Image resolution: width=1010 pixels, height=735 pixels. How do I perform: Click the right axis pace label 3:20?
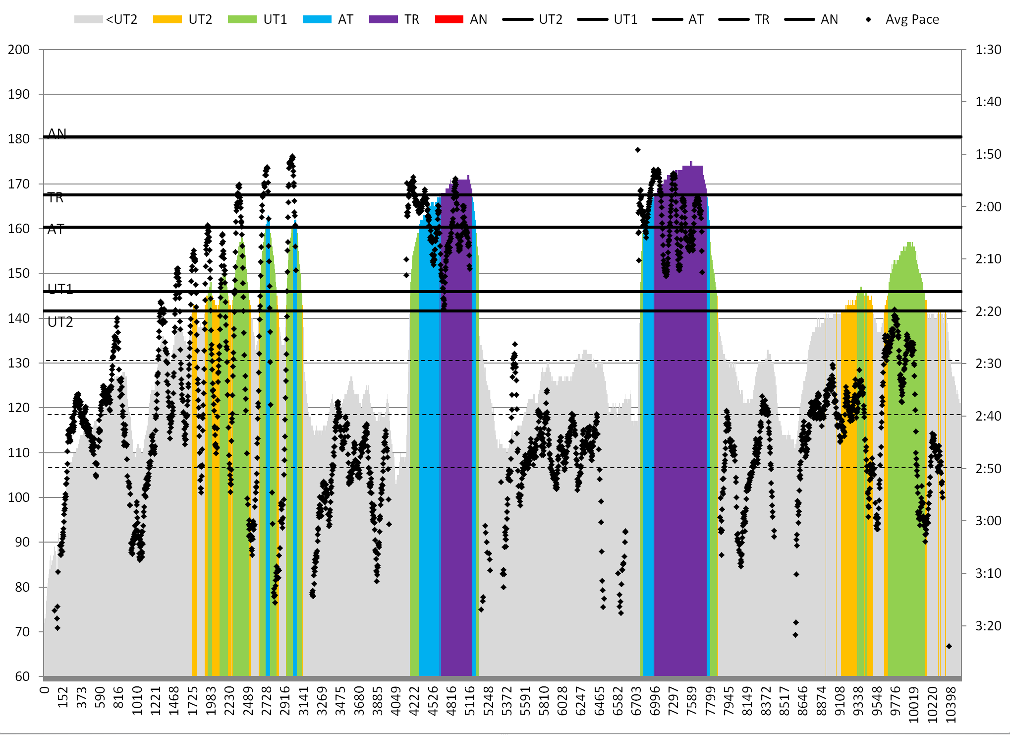click(x=988, y=626)
